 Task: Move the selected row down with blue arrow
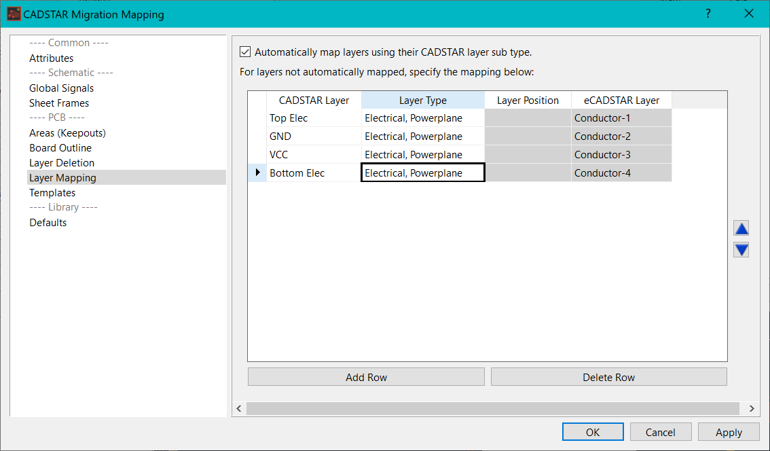[741, 250]
